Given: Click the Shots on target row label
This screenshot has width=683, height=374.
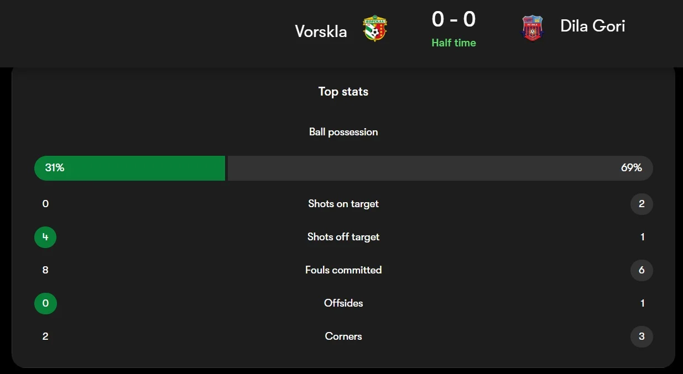Looking at the screenshot, I should coord(343,204).
